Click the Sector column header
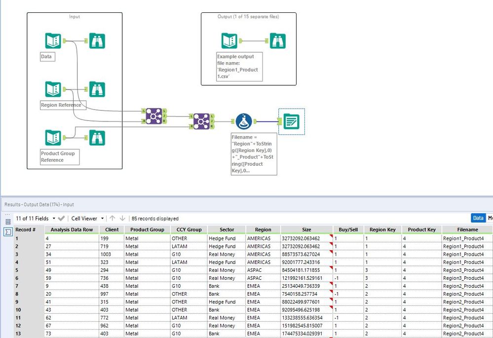 pos(227,229)
